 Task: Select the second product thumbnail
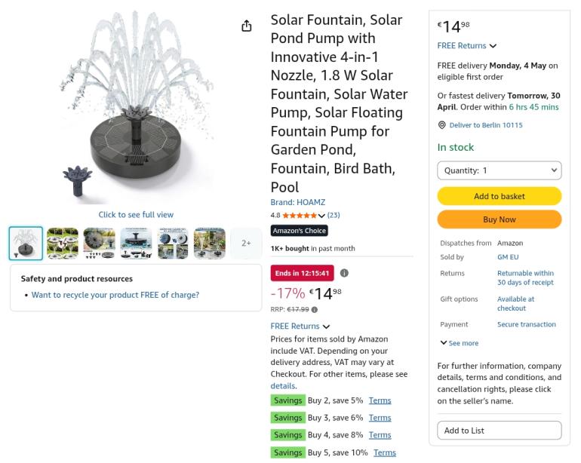pos(63,243)
